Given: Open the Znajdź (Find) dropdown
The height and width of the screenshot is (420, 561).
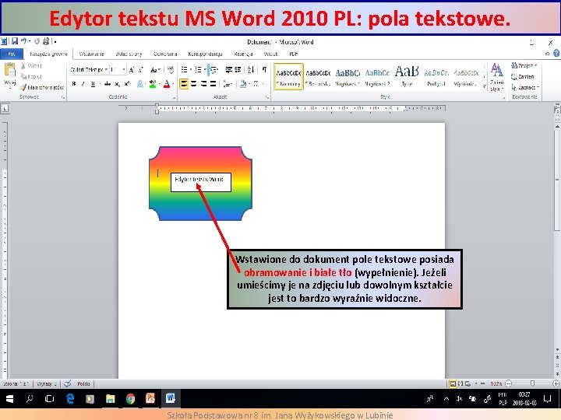Looking at the screenshot, I should click(x=524, y=65).
